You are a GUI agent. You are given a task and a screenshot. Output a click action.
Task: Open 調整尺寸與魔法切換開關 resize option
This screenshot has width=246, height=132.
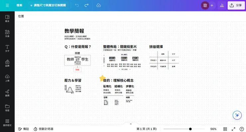48,5
